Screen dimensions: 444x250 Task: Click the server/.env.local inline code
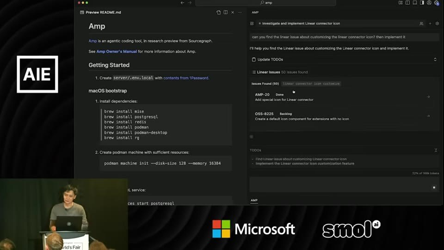click(133, 78)
